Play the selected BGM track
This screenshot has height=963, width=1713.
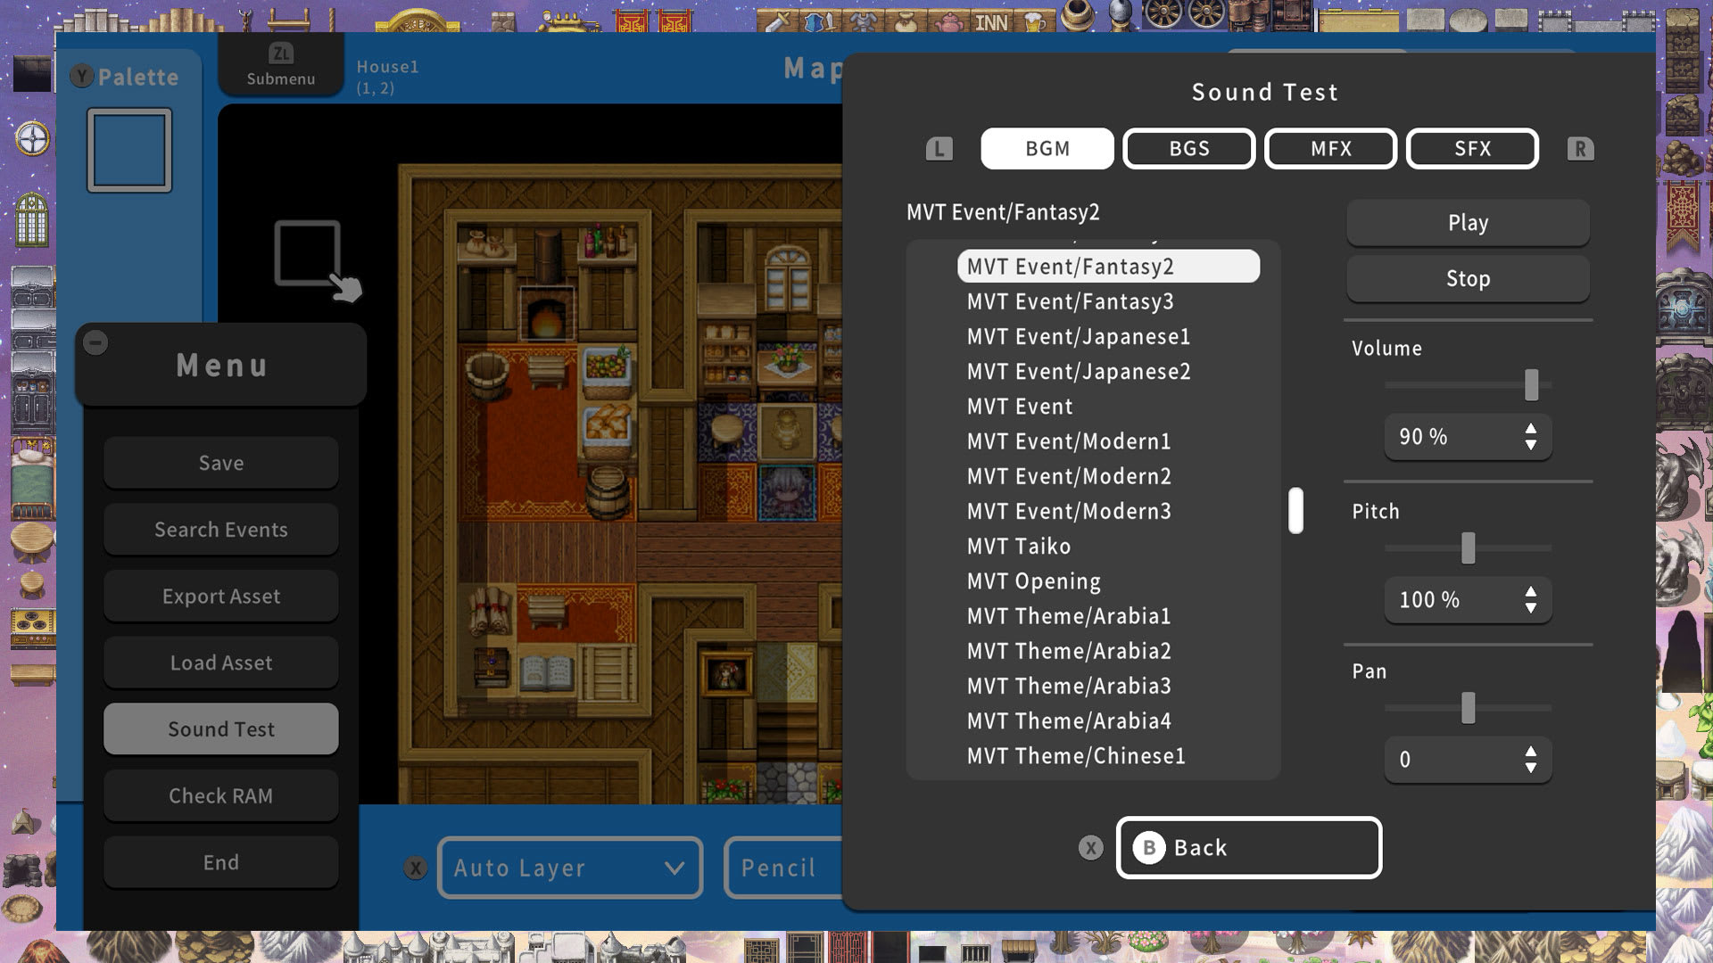click(1469, 221)
